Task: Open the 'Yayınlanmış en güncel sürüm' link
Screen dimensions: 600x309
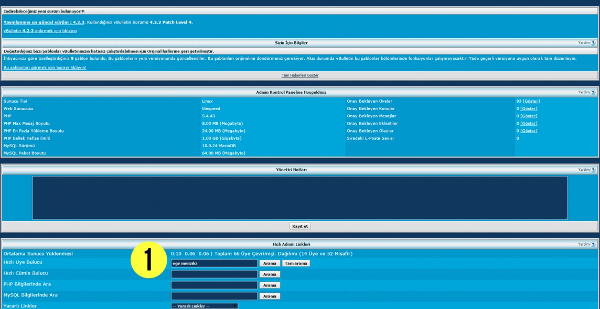Action: click(37, 22)
